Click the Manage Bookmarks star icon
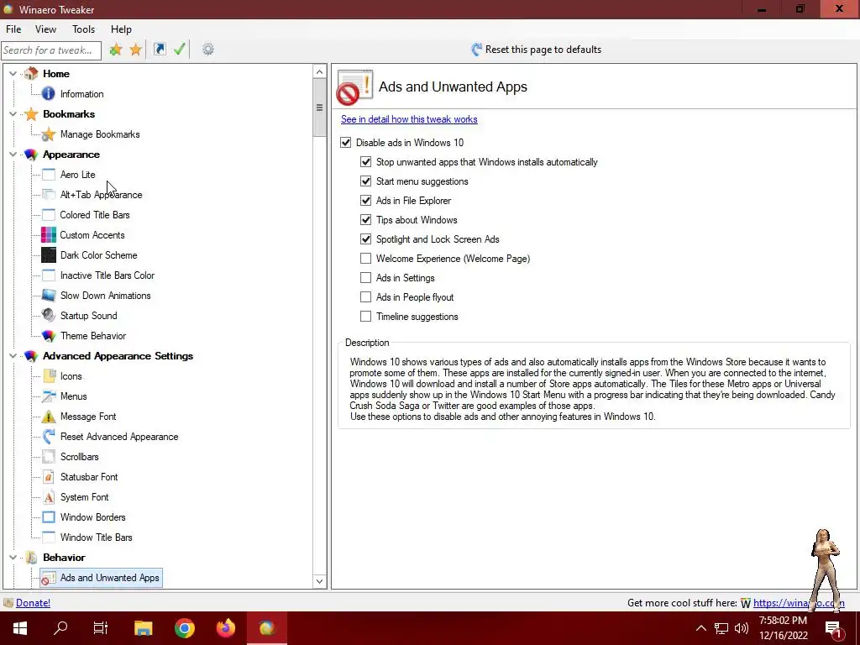The width and height of the screenshot is (860, 645). click(48, 134)
